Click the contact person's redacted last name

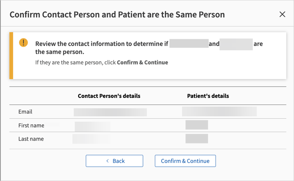point(91,139)
